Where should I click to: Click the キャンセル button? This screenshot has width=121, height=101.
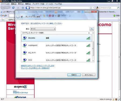point(89,75)
